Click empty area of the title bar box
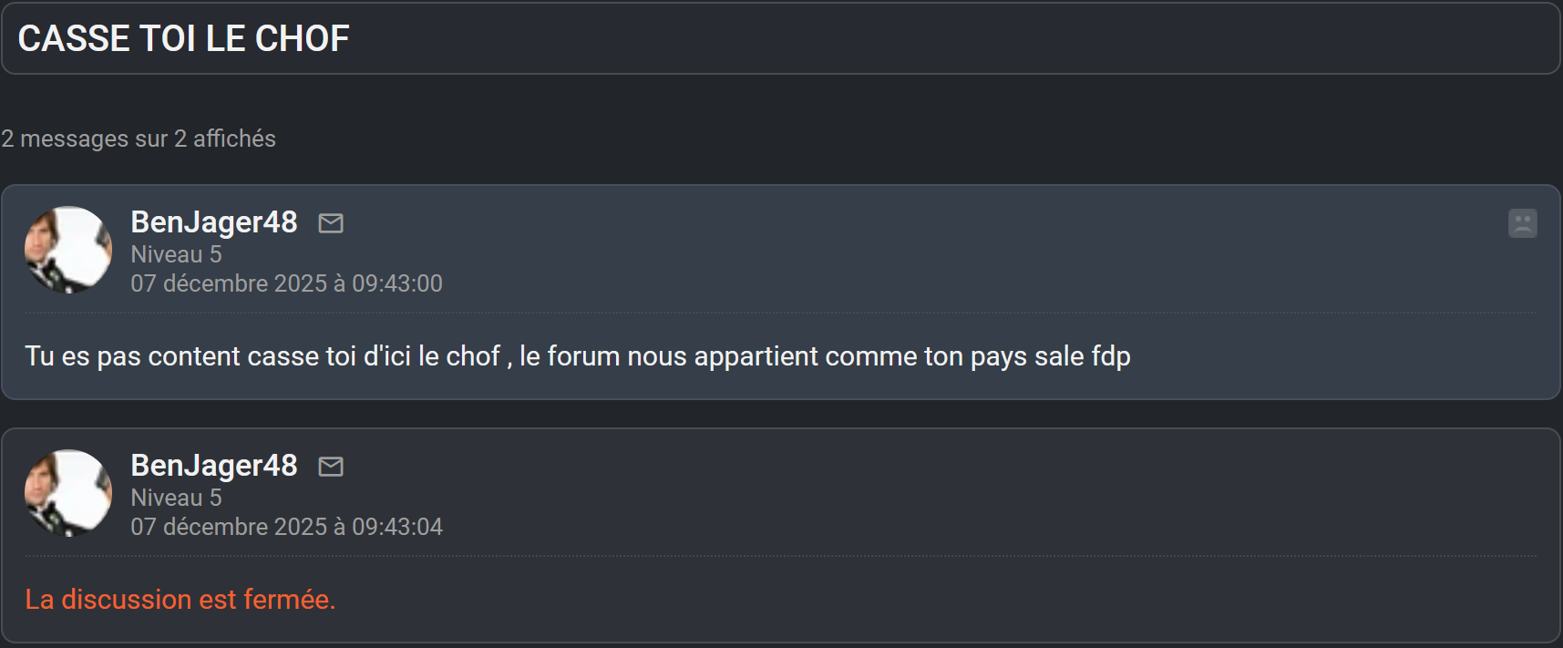 point(911,38)
